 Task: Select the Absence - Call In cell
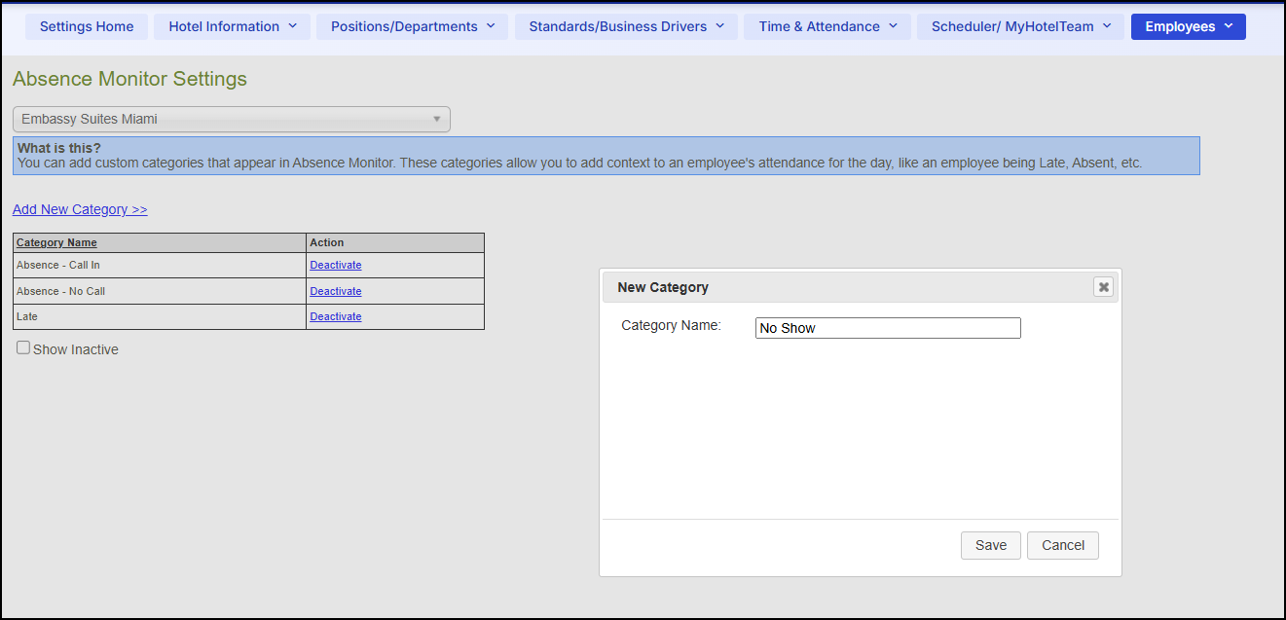[160, 265]
